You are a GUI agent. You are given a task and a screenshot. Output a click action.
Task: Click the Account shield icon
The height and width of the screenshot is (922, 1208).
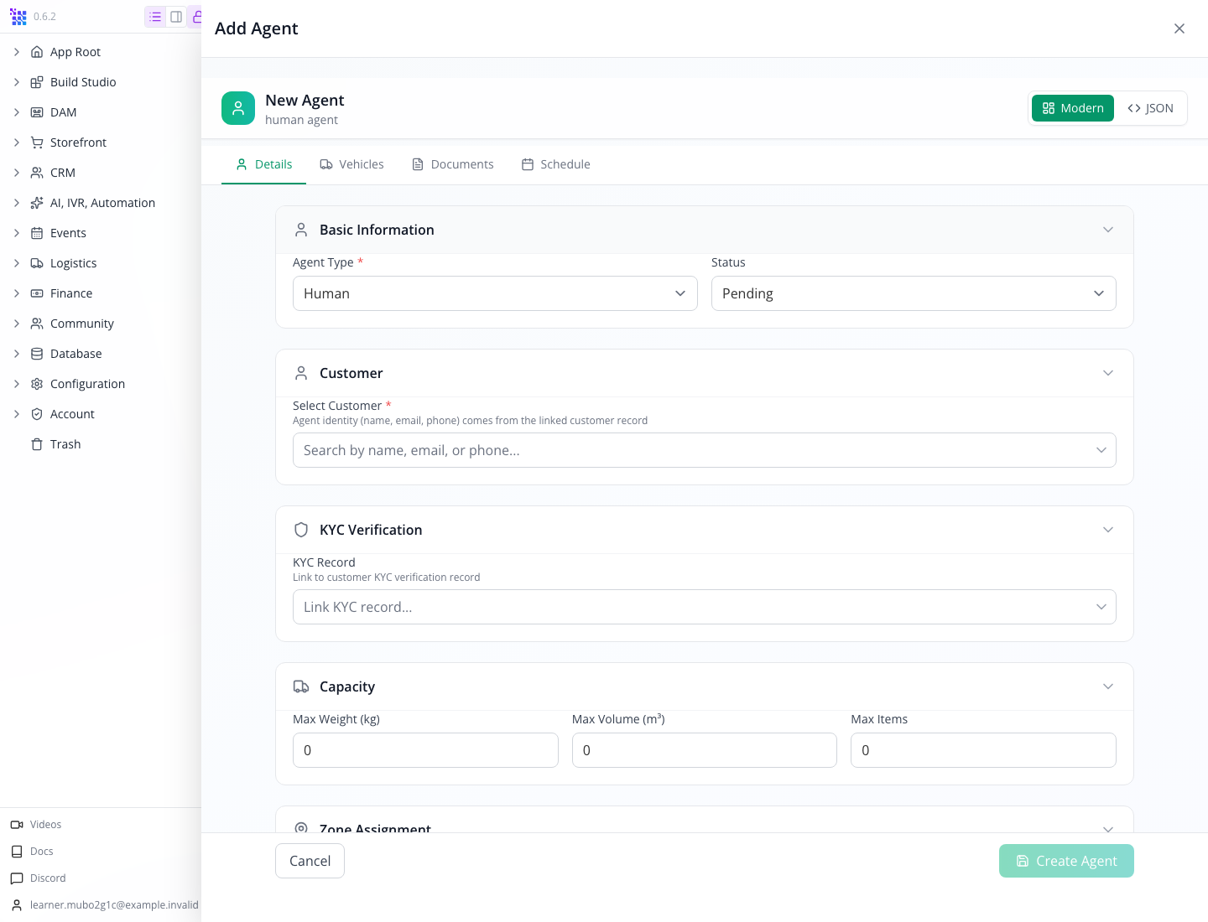tap(37, 414)
